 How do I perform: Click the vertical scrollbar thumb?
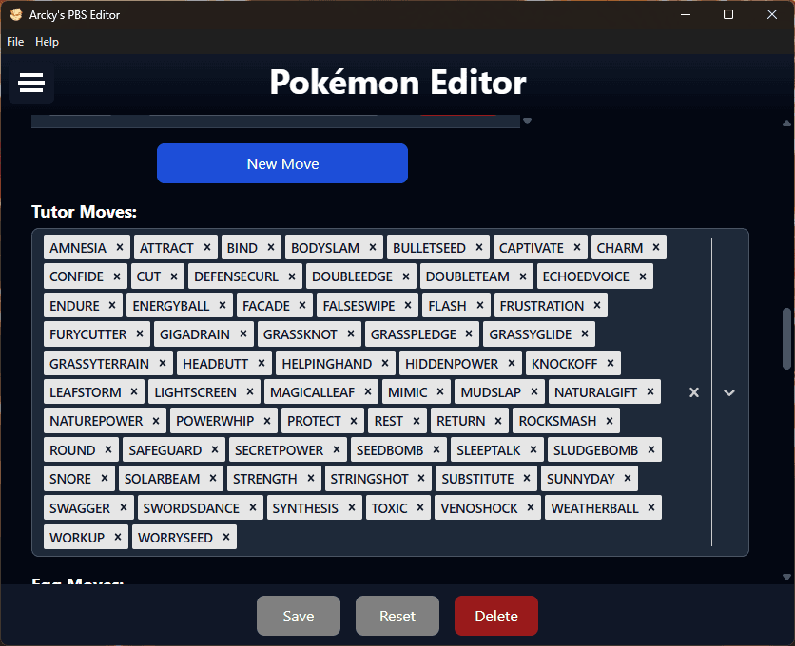pos(786,337)
